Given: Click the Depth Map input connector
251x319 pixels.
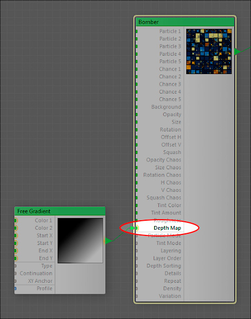Looking at the screenshot, I should tap(137, 228).
